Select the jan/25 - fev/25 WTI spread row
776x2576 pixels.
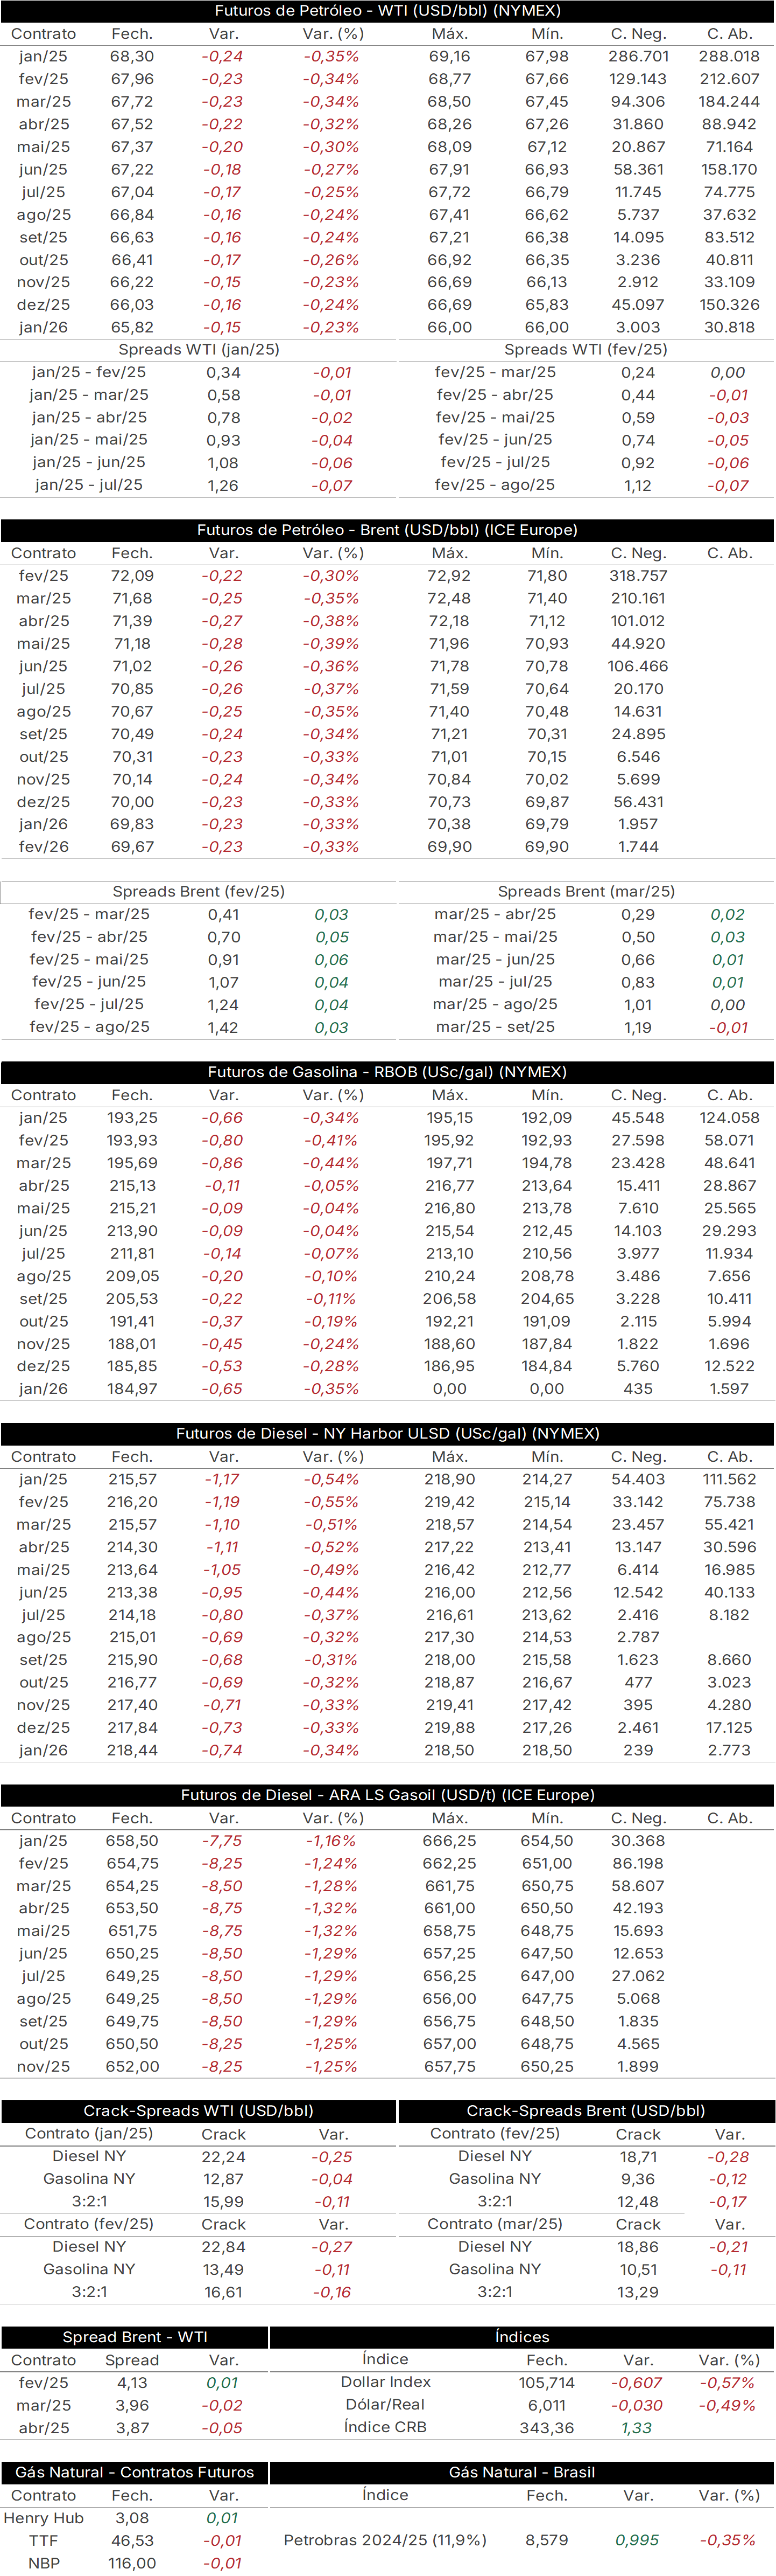[199, 373]
